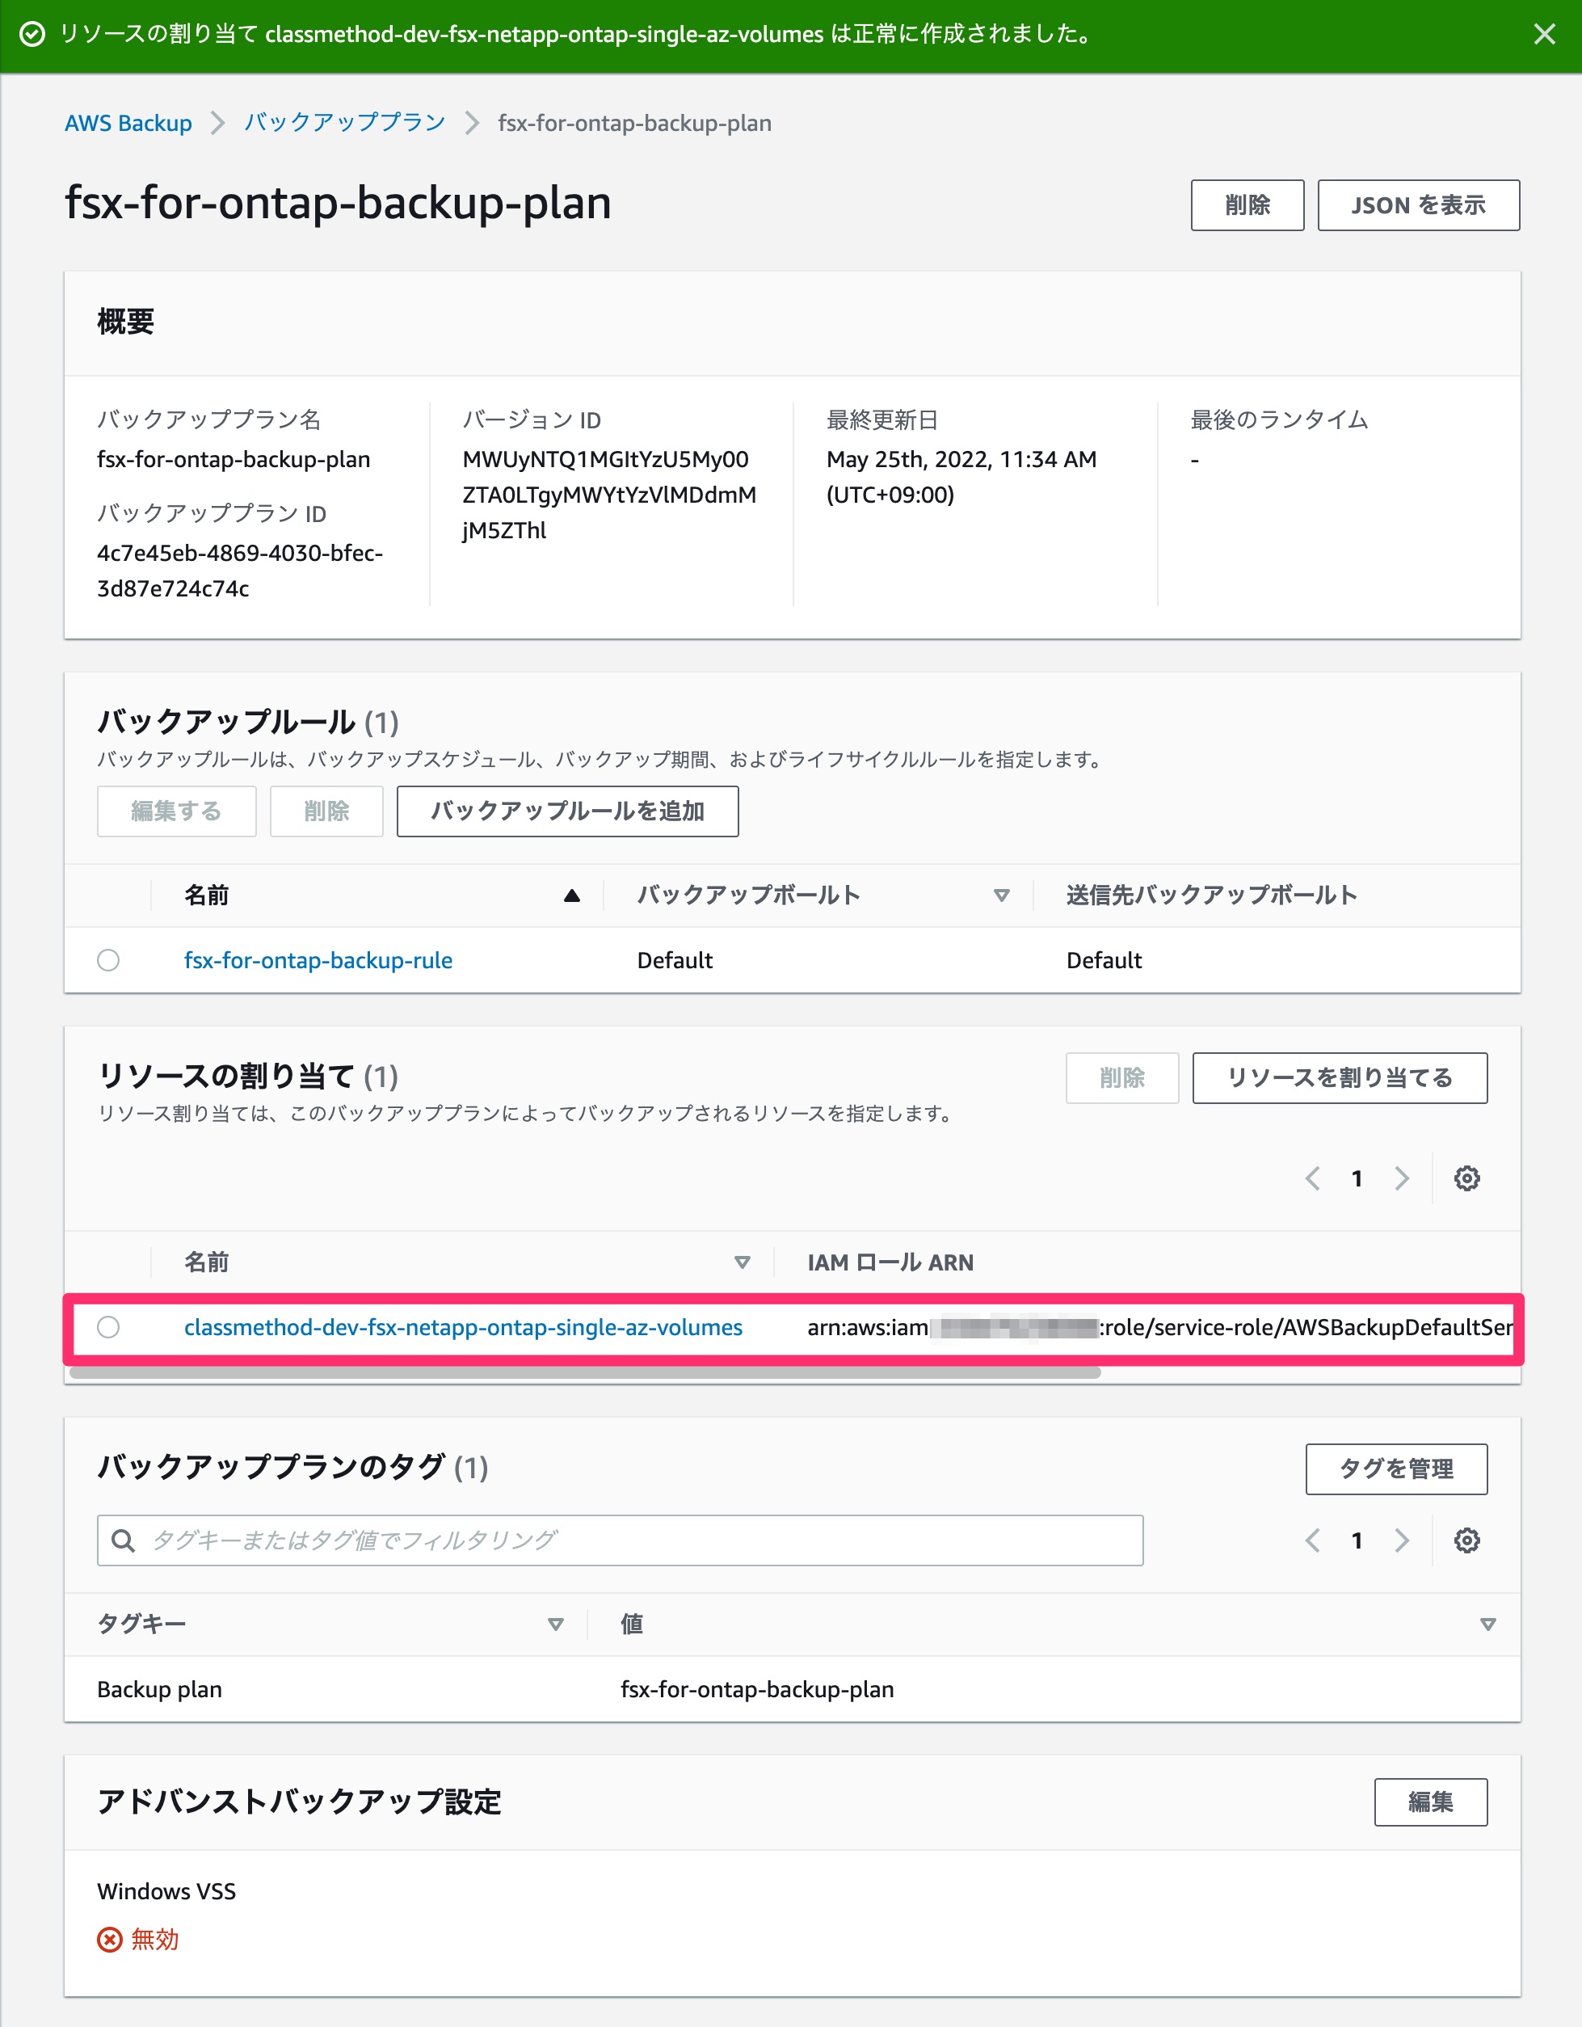This screenshot has width=1582, height=2027.
Task: Select radio for fsx-for-ontap-backup-rule
Action: pyautogui.click(x=108, y=959)
